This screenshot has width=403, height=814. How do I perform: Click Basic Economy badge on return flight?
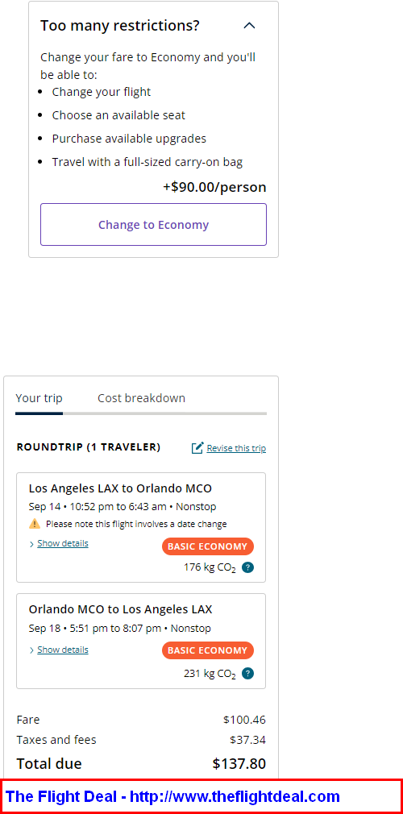click(208, 650)
